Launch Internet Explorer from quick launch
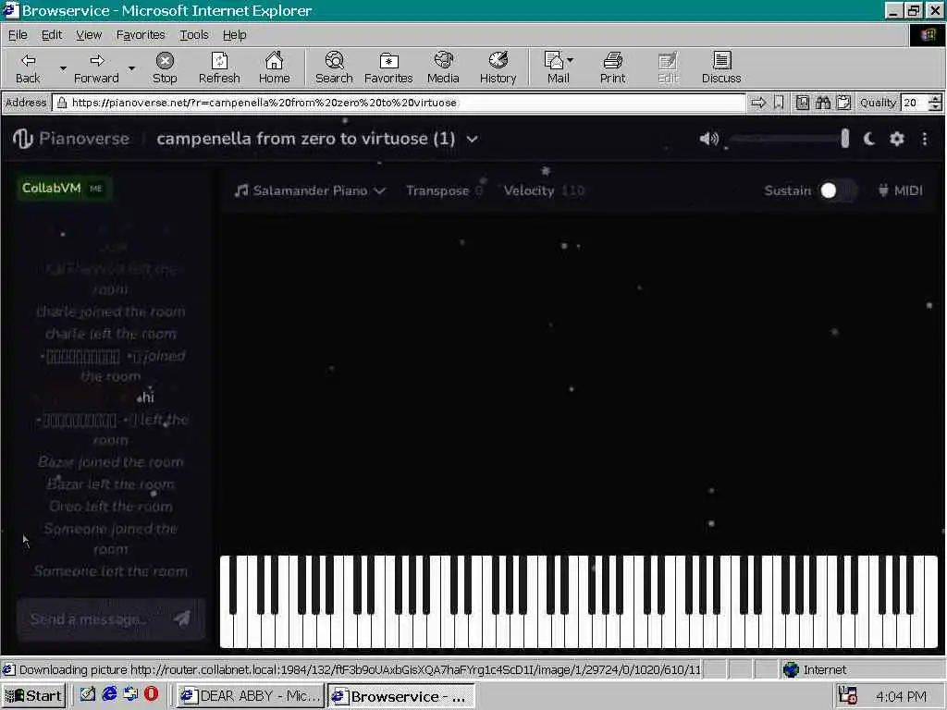The image size is (947, 710). pos(109,694)
